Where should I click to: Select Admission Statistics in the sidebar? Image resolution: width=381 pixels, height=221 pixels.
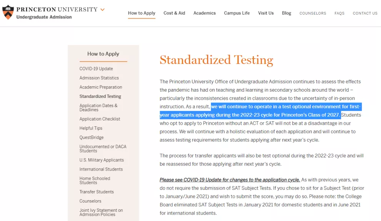(99, 78)
